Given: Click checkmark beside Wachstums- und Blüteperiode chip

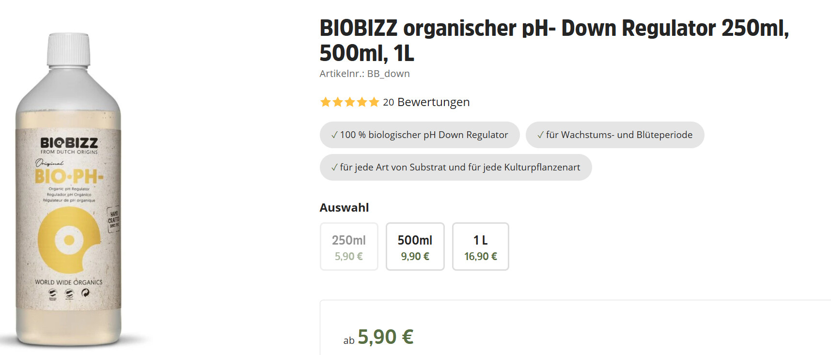Looking at the screenshot, I should pos(540,135).
